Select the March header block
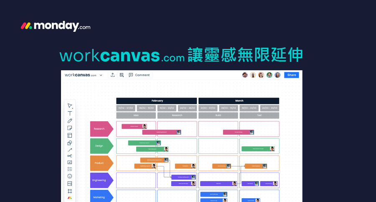The width and height of the screenshot is (376, 202). click(239, 101)
